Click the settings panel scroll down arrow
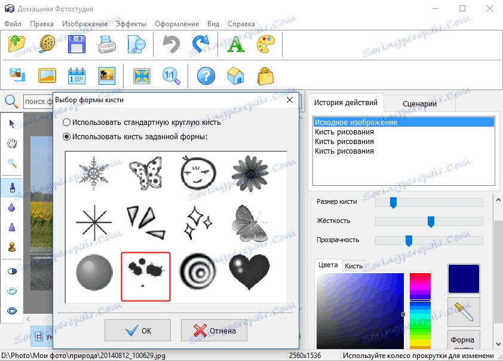503x361 pixels. [x=498, y=344]
